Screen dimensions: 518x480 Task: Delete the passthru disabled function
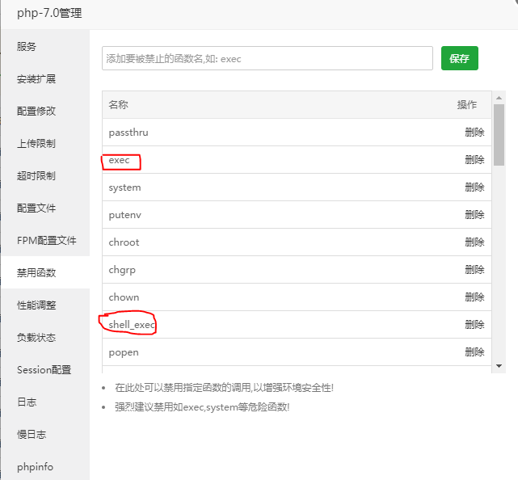click(474, 133)
